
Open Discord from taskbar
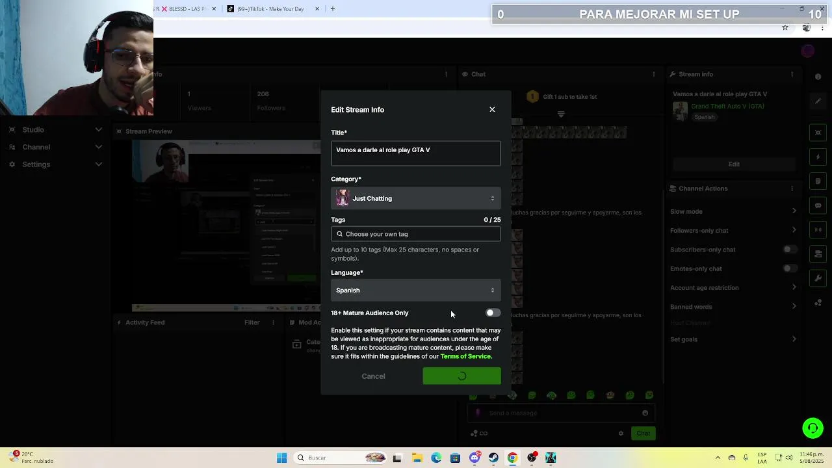pyautogui.click(x=474, y=458)
